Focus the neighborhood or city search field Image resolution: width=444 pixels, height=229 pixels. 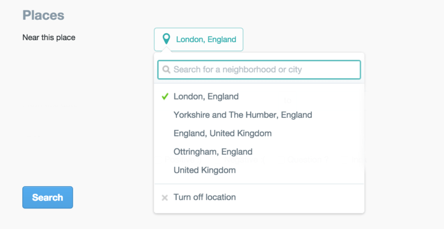259,69
